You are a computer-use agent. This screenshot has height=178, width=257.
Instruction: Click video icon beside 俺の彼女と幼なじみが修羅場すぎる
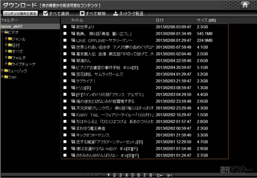click(73, 101)
